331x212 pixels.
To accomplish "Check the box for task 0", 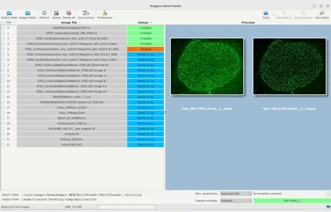I will point(3,28).
